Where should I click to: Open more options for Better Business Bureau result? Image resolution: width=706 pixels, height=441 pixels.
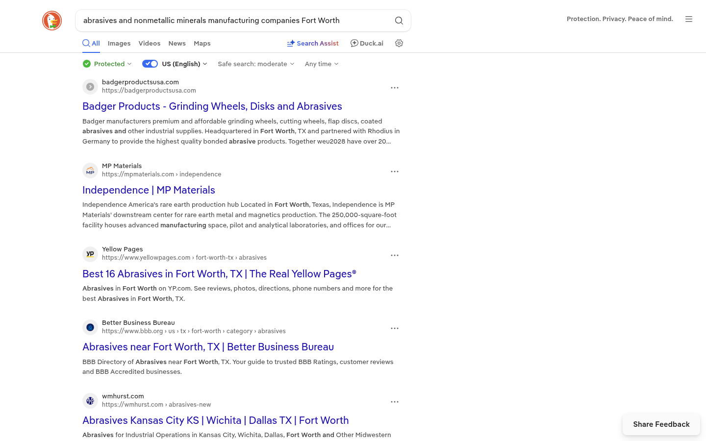tap(395, 328)
